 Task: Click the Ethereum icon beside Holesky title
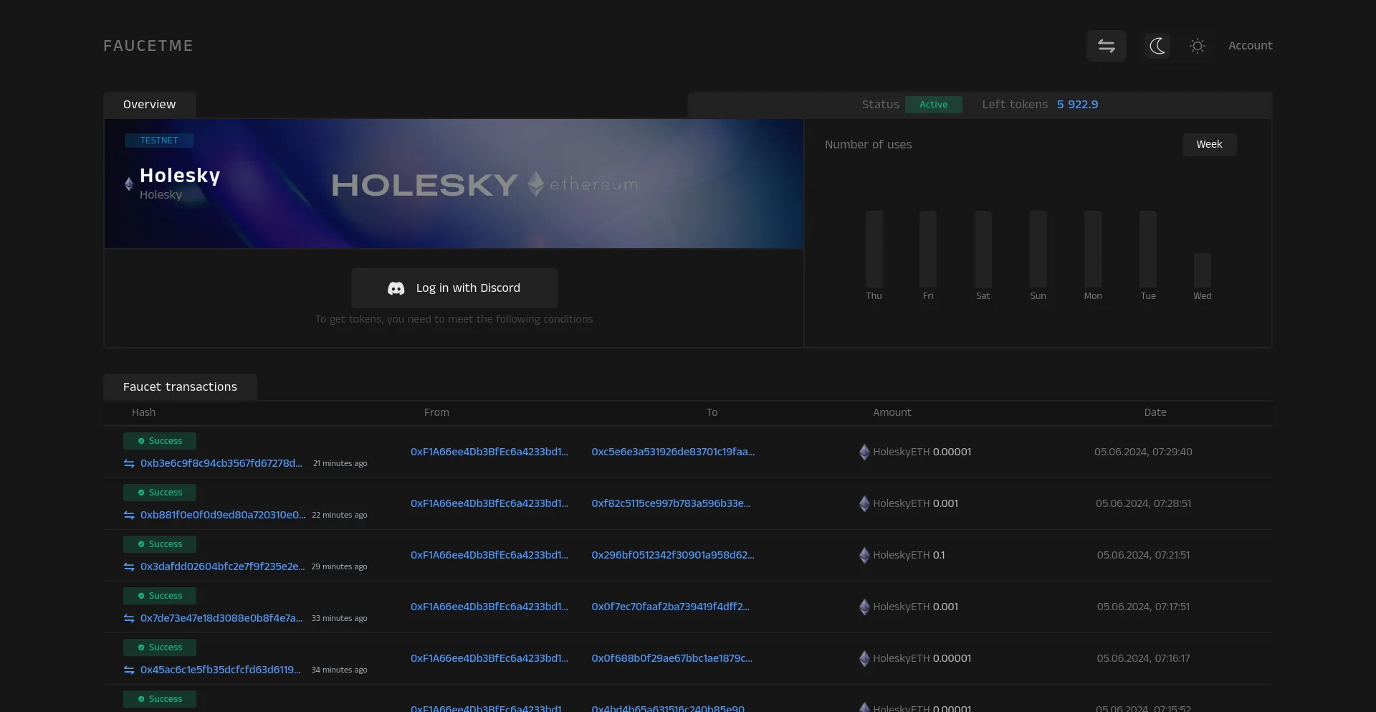pos(129,184)
